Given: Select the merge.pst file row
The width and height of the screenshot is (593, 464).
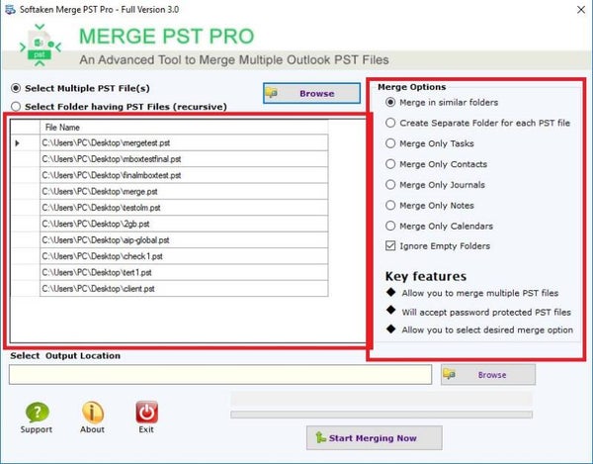Looking at the screenshot, I should coord(184,192).
